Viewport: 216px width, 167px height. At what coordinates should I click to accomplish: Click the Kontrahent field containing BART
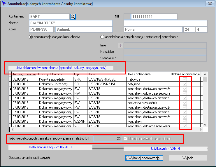[49, 17]
